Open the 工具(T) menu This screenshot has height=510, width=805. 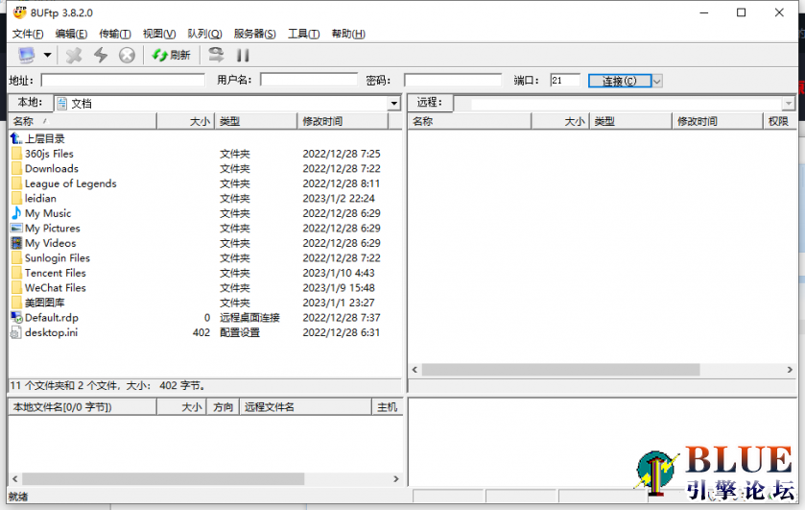[x=303, y=34]
